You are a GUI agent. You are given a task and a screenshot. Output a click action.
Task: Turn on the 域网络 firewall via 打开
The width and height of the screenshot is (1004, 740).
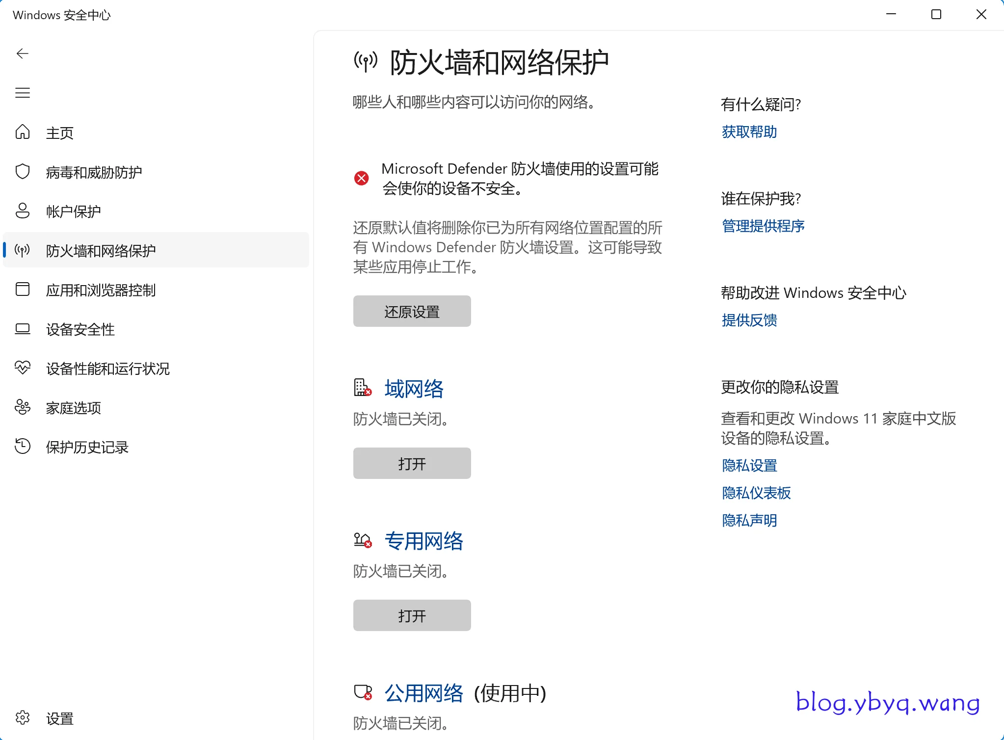pyautogui.click(x=412, y=463)
